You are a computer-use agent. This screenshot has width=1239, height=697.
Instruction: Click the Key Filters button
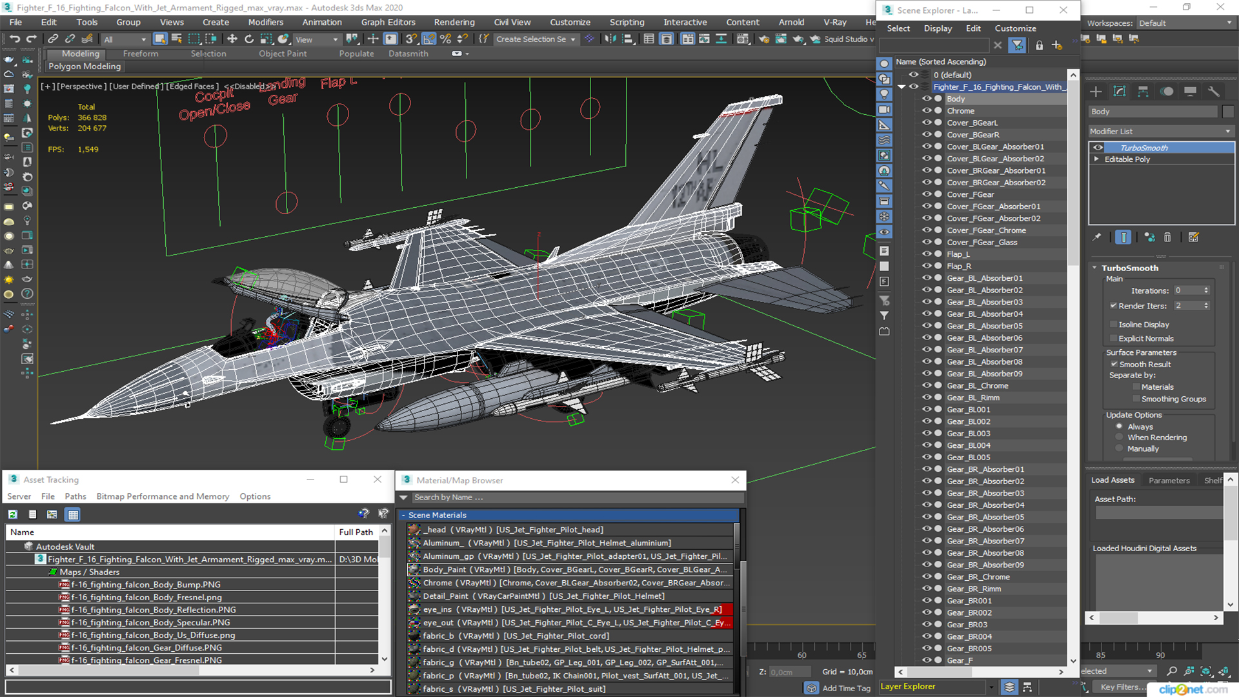(1122, 687)
